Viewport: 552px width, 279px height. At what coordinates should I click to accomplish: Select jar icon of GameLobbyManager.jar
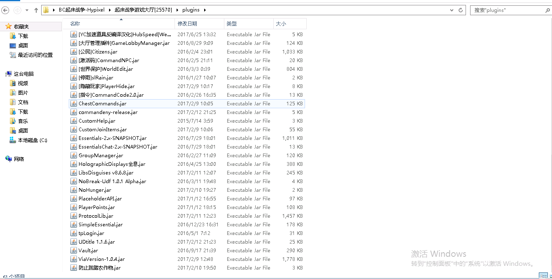tap(74, 43)
